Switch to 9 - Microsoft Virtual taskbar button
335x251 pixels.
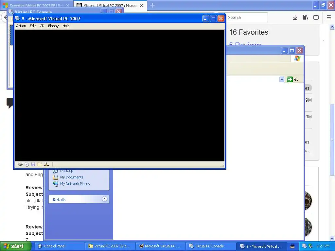261,246
